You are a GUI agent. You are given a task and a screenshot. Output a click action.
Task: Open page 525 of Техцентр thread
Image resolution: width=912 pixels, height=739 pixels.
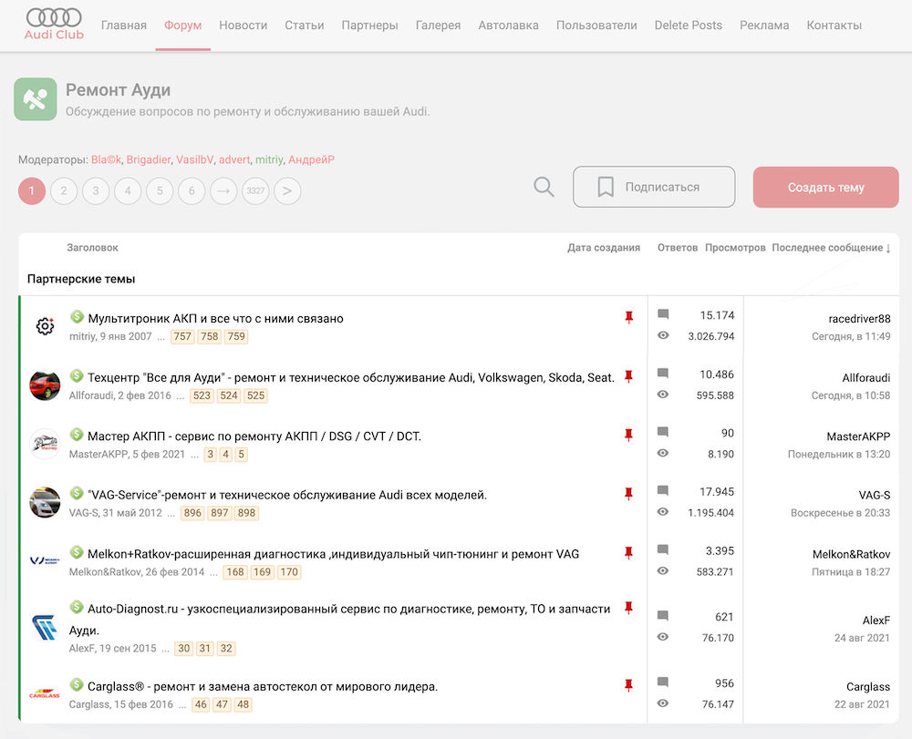click(255, 395)
